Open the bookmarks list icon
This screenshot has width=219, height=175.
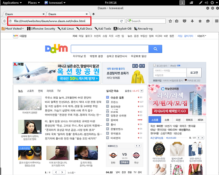[x=177, y=21]
